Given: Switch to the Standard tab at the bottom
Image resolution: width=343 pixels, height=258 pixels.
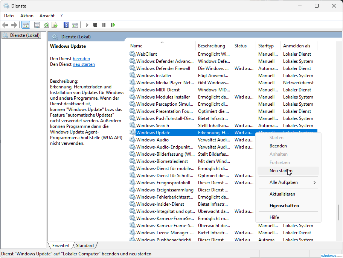Looking at the screenshot, I should coord(85,245).
